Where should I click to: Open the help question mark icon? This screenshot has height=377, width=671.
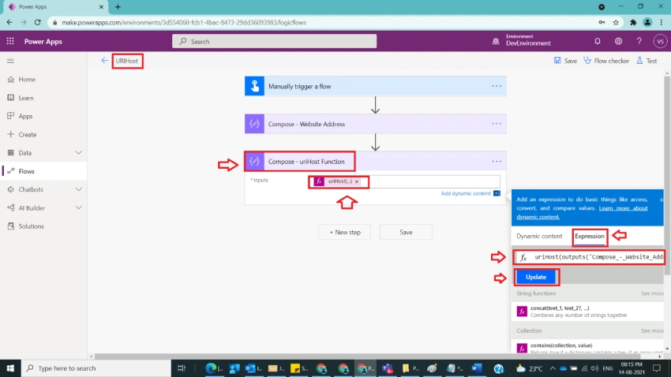pyautogui.click(x=639, y=41)
